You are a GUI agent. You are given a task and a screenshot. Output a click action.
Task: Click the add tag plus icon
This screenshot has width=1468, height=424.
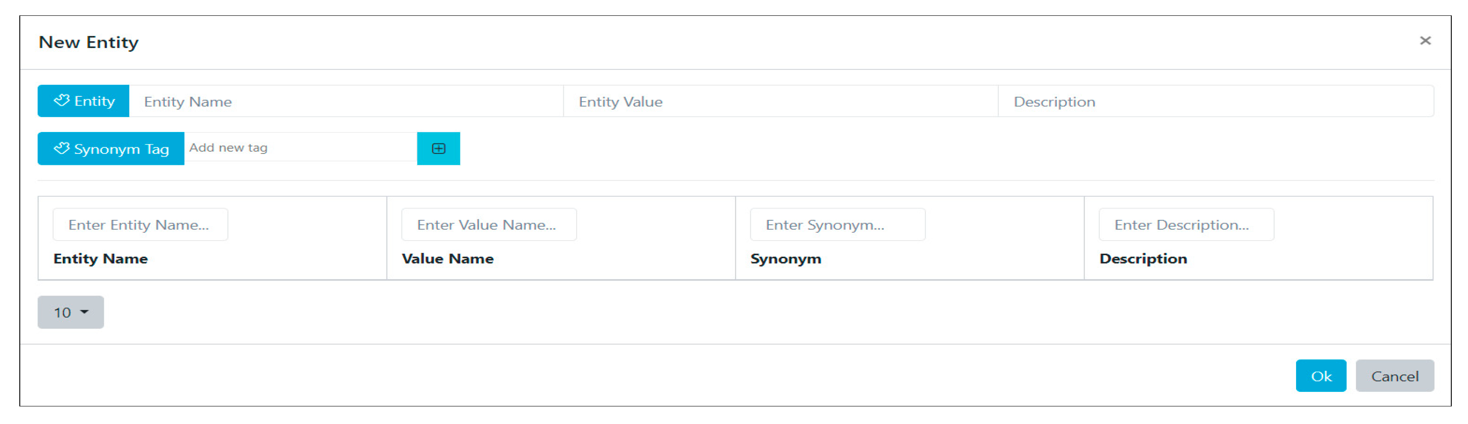[438, 149]
